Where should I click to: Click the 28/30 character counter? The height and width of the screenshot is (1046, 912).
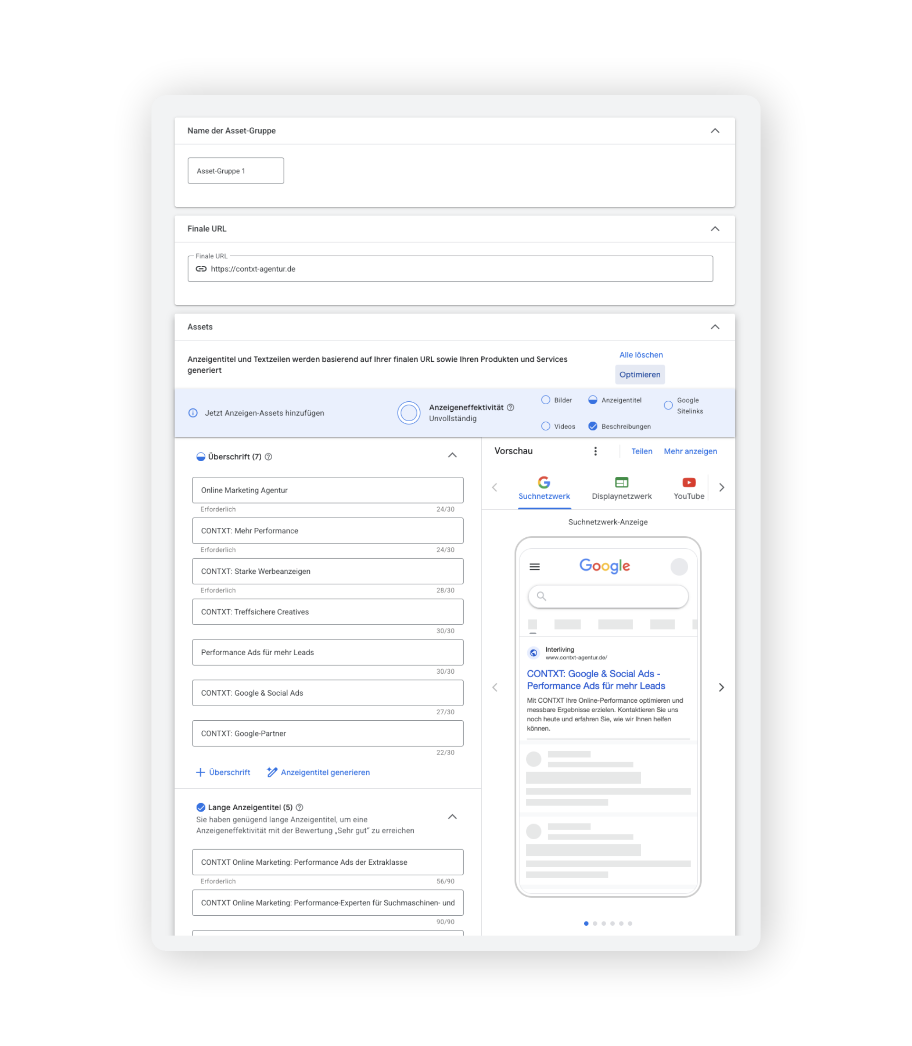point(446,591)
